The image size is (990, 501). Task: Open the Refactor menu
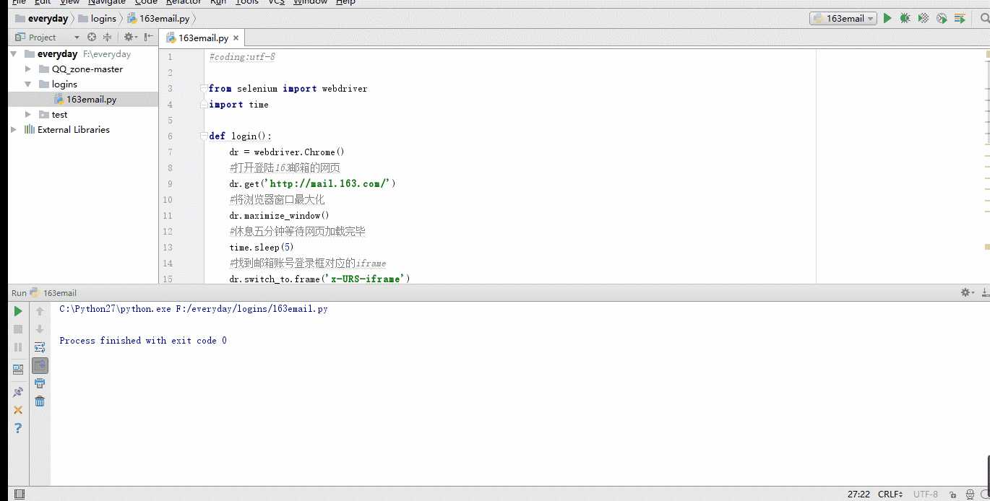(184, 2)
